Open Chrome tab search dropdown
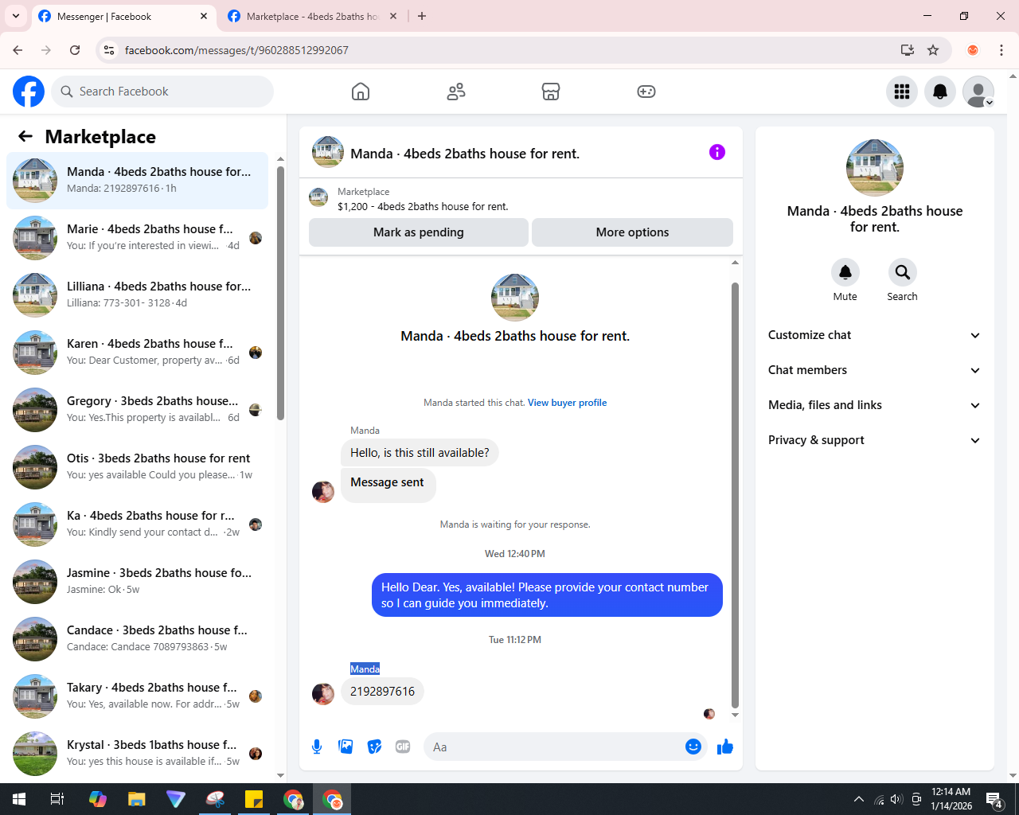Viewport: 1019px width, 815px height. 15,16
